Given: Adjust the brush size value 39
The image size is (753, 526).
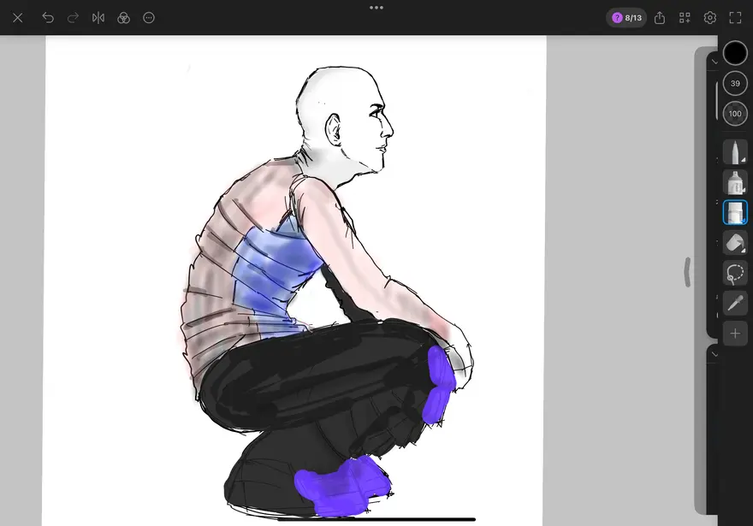Looking at the screenshot, I should pos(735,84).
